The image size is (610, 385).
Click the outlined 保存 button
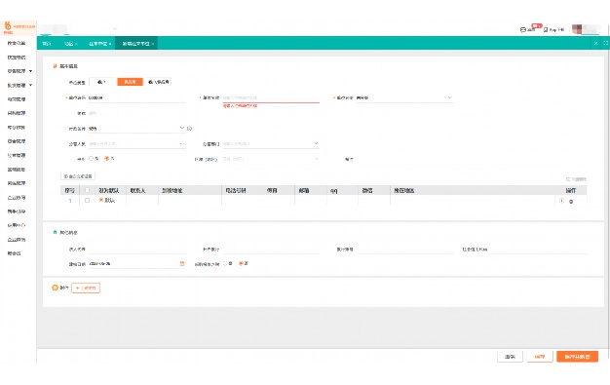tap(540, 356)
